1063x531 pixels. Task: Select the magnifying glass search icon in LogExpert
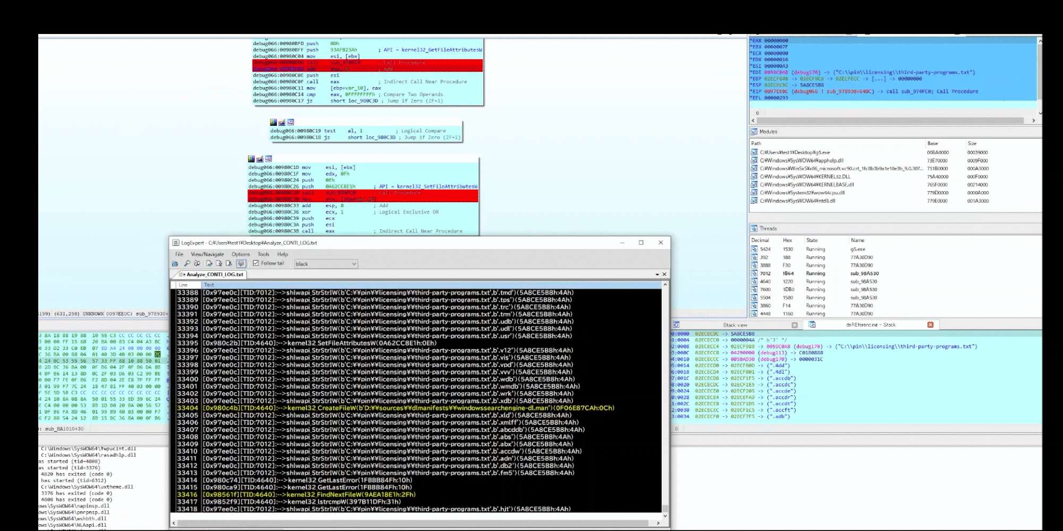188,263
